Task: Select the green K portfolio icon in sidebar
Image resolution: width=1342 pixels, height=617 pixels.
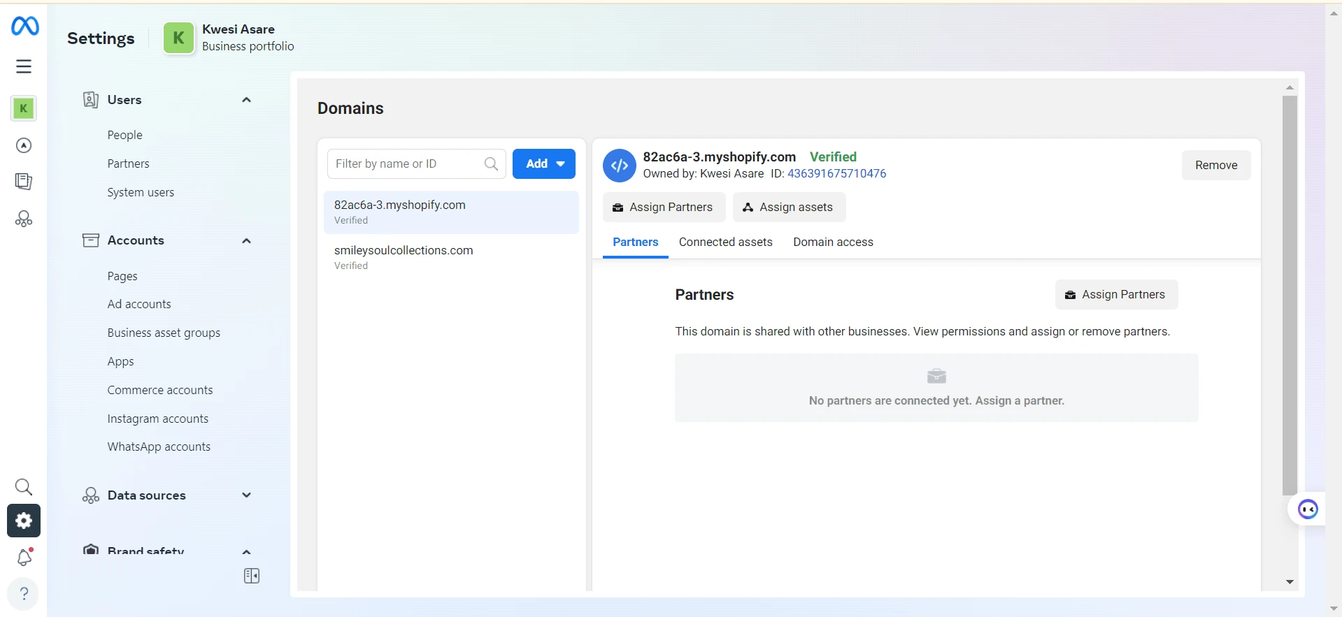Action: 24,108
